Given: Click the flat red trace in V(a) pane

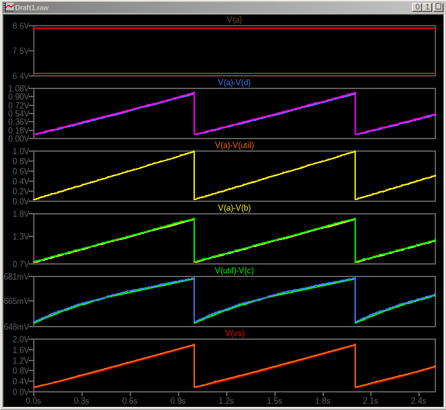Looking at the screenshot, I should 234,28.
